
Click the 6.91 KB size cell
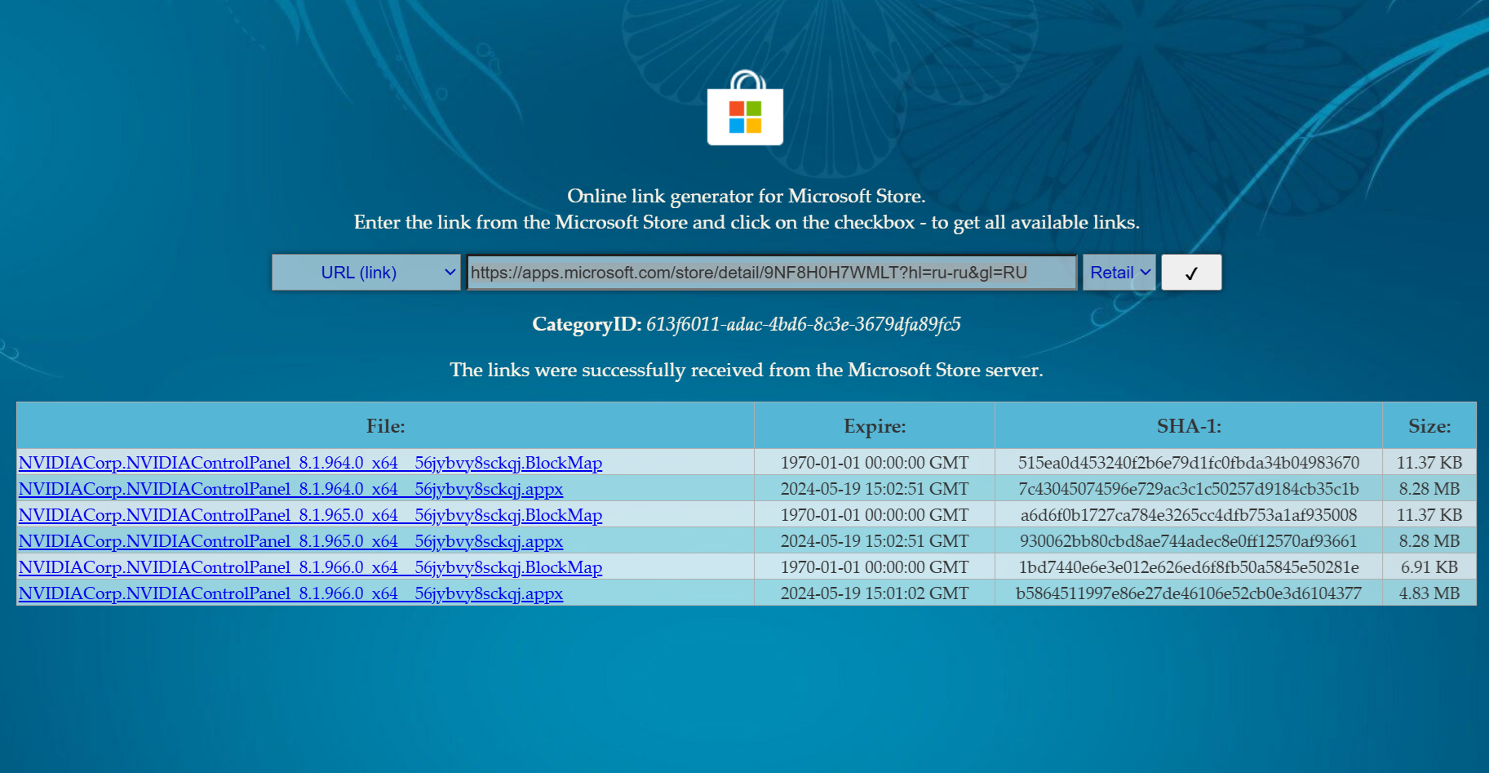coord(1429,567)
